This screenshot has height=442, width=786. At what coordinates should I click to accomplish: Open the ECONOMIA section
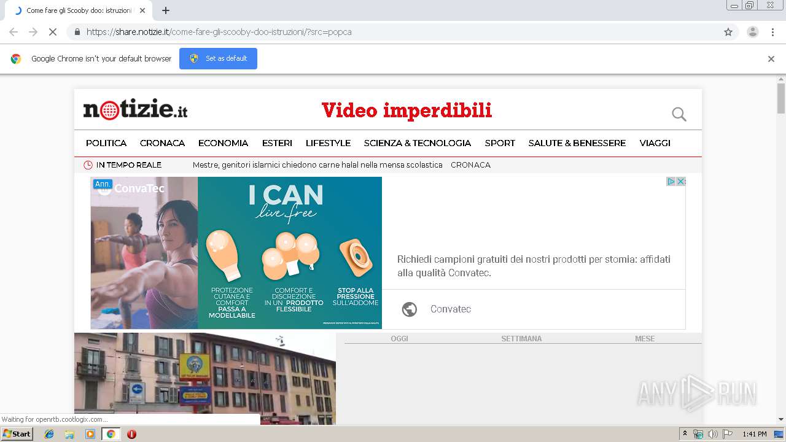(x=223, y=143)
